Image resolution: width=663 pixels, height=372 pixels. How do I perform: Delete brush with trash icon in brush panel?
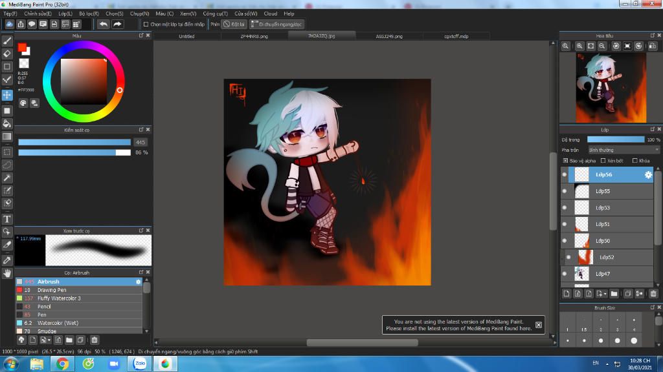pos(95,340)
